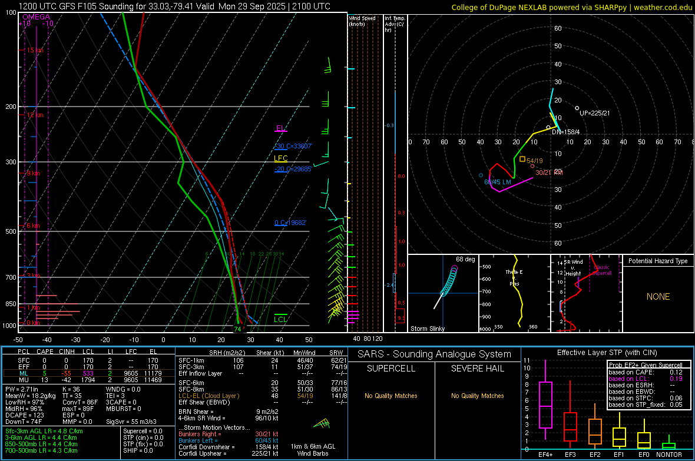Image resolution: width=695 pixels, height=461 pixels.
Task: Click the 'Wind Speed (knots)' header
Action: [x=362, y=21]
